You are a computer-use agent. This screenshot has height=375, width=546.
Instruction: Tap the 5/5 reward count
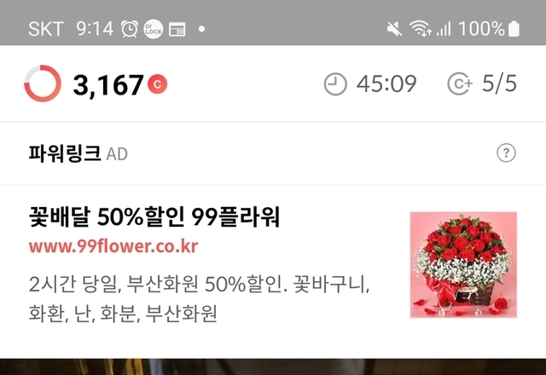(499, 84)
